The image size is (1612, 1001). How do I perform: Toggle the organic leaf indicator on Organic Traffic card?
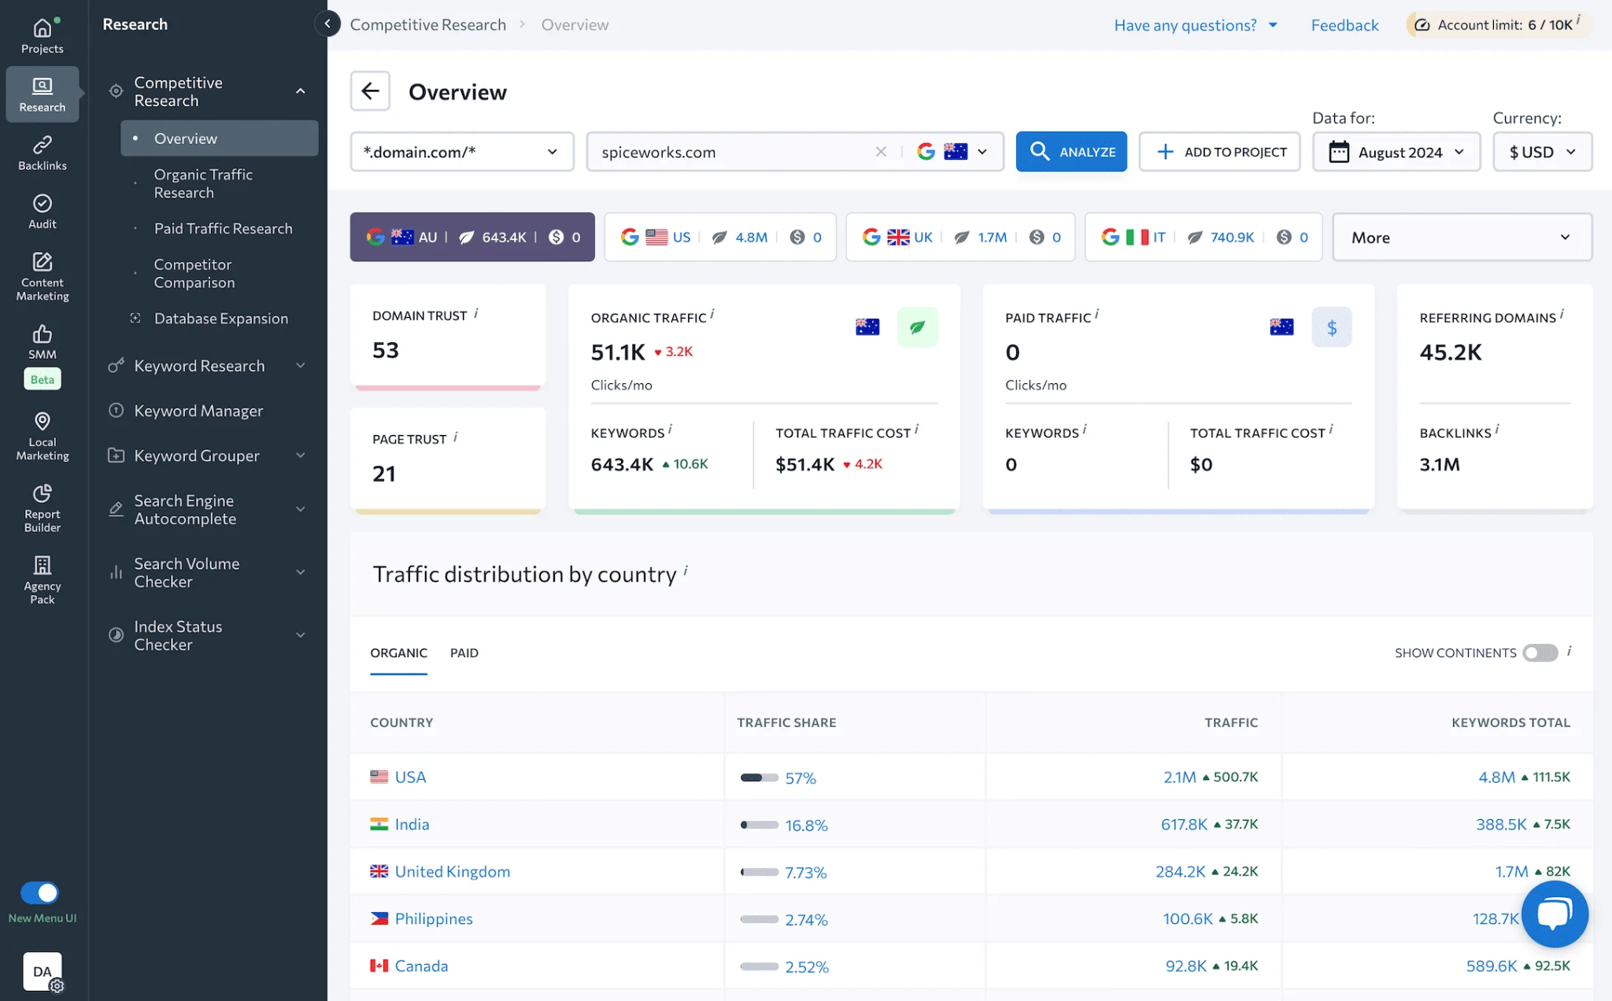(918, 327)
